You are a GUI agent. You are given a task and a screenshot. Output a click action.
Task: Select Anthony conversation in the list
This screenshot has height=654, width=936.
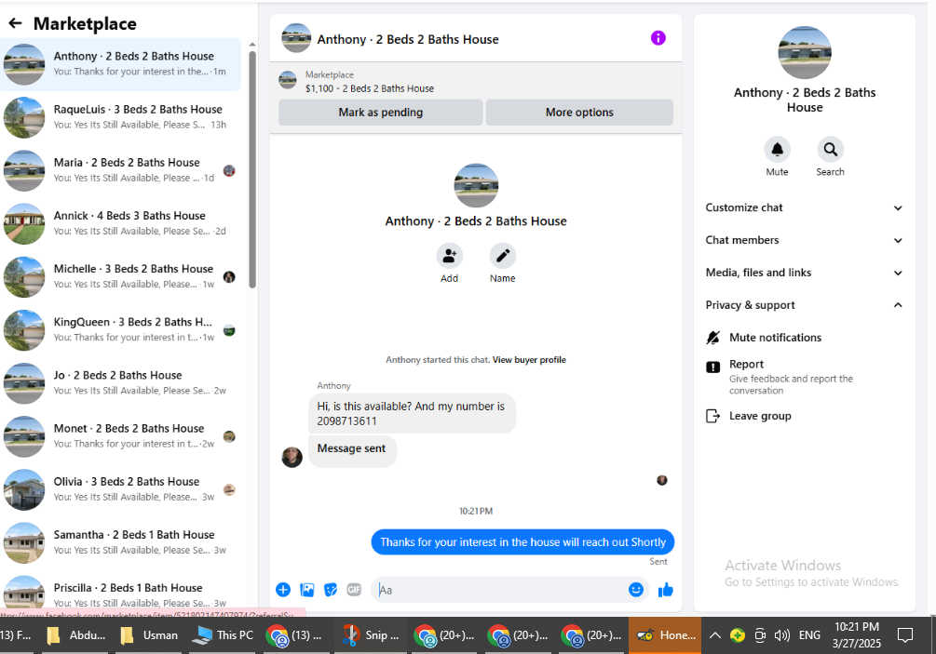[x=120, y=64]
